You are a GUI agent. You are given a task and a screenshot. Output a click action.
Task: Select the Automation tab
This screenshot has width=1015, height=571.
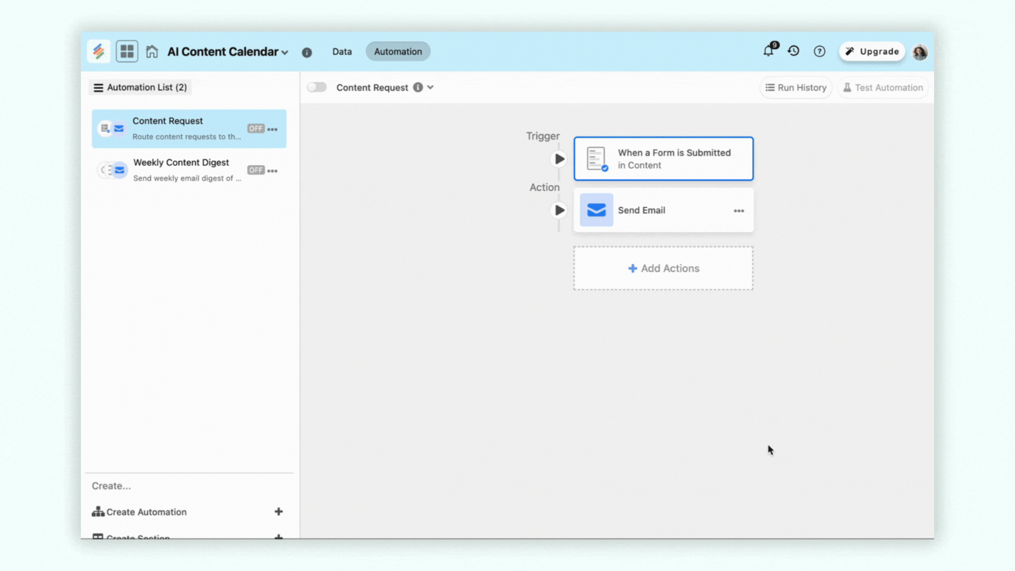coord(398,51)
